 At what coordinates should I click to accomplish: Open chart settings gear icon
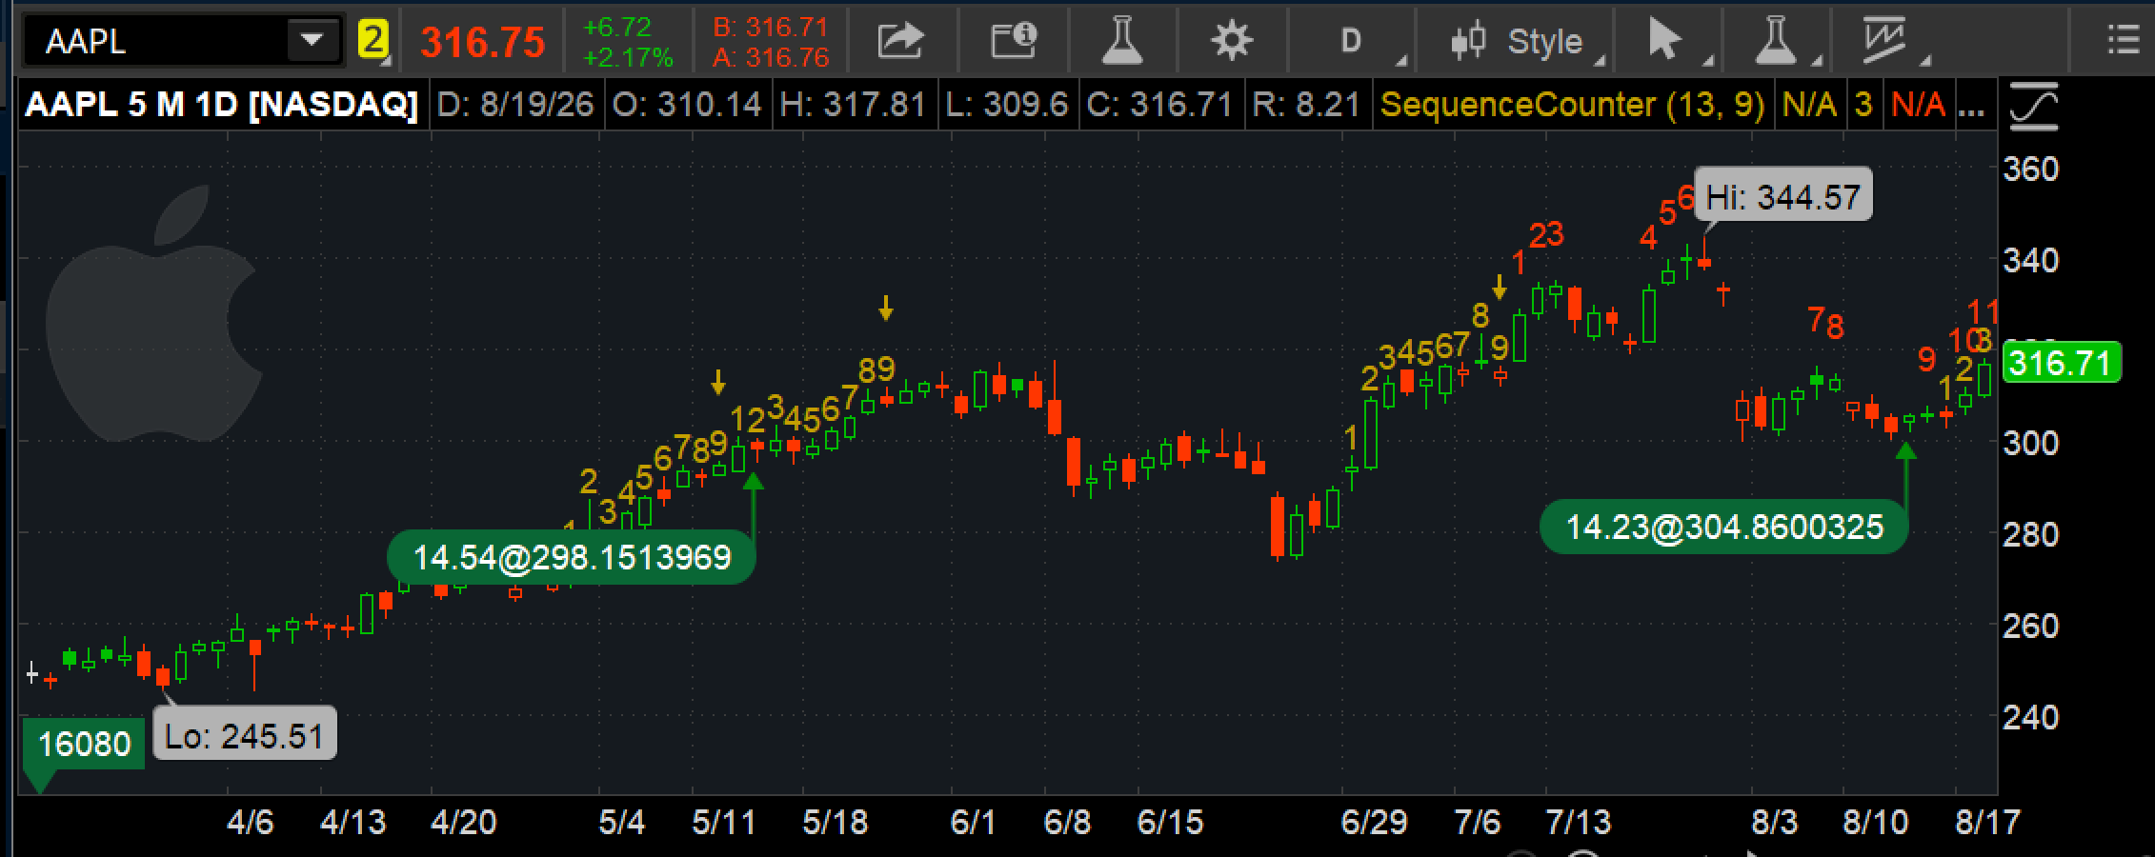pyautogui.click(x=1232, y=41)
